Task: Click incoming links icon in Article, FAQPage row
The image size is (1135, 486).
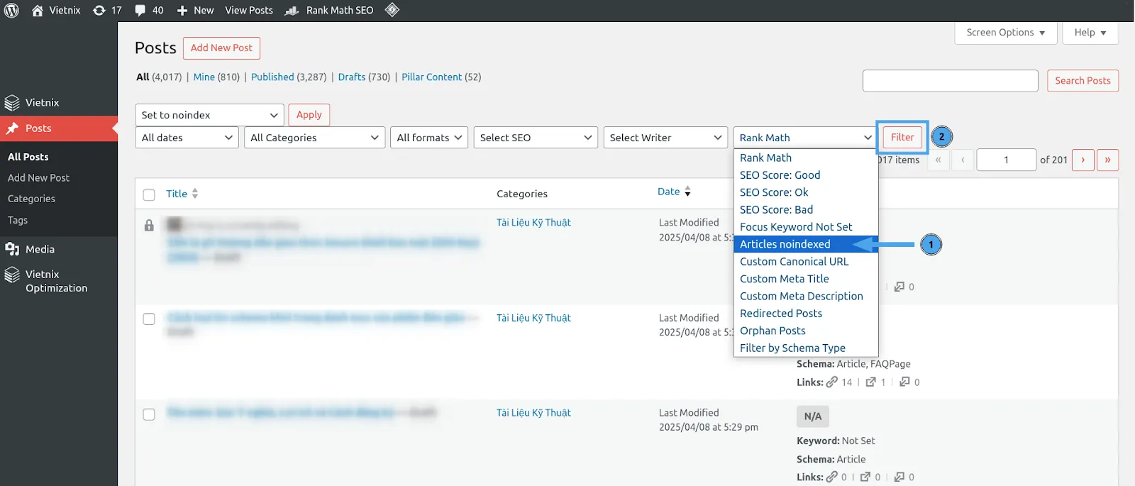Action: tap(904, 382)
